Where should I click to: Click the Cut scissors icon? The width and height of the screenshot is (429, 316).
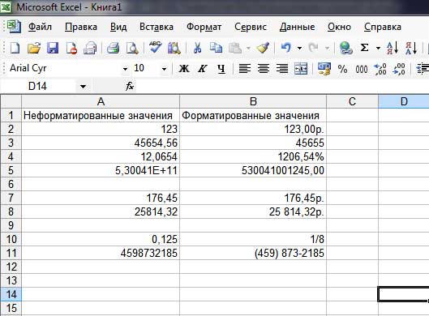[197, 48]
